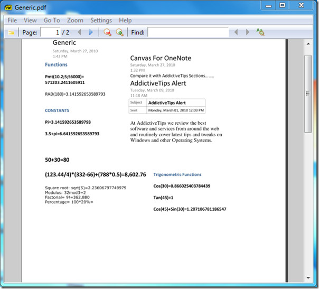This screenshot has height=289, width=319.
Task: Click the 'Percentage= 100*20%=' line
Action: click(69, 202)
